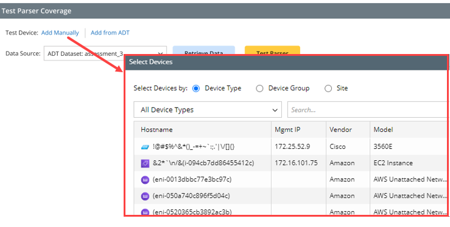The image size is (450, 227).
Task: Select the 172.25.52.9 Cisco 3560E row
Action: [290, 147]
